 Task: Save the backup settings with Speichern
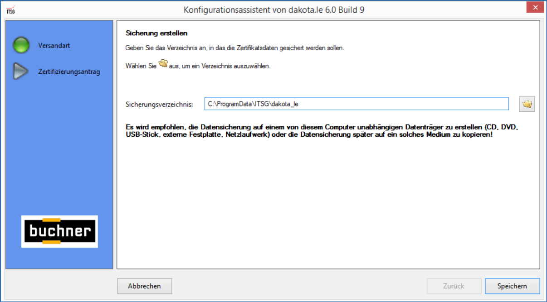[512, 286]
